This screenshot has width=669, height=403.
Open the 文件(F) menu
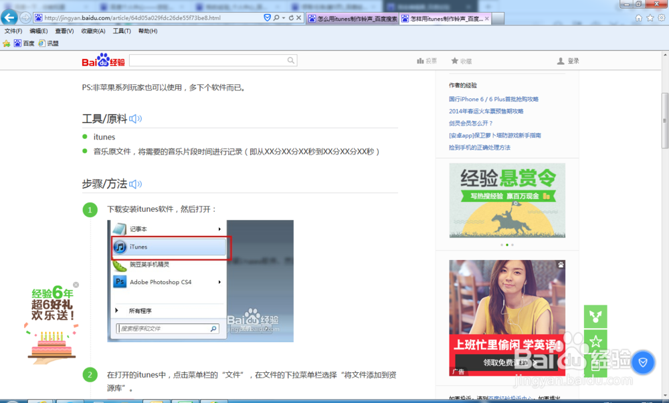click(13, 31)
